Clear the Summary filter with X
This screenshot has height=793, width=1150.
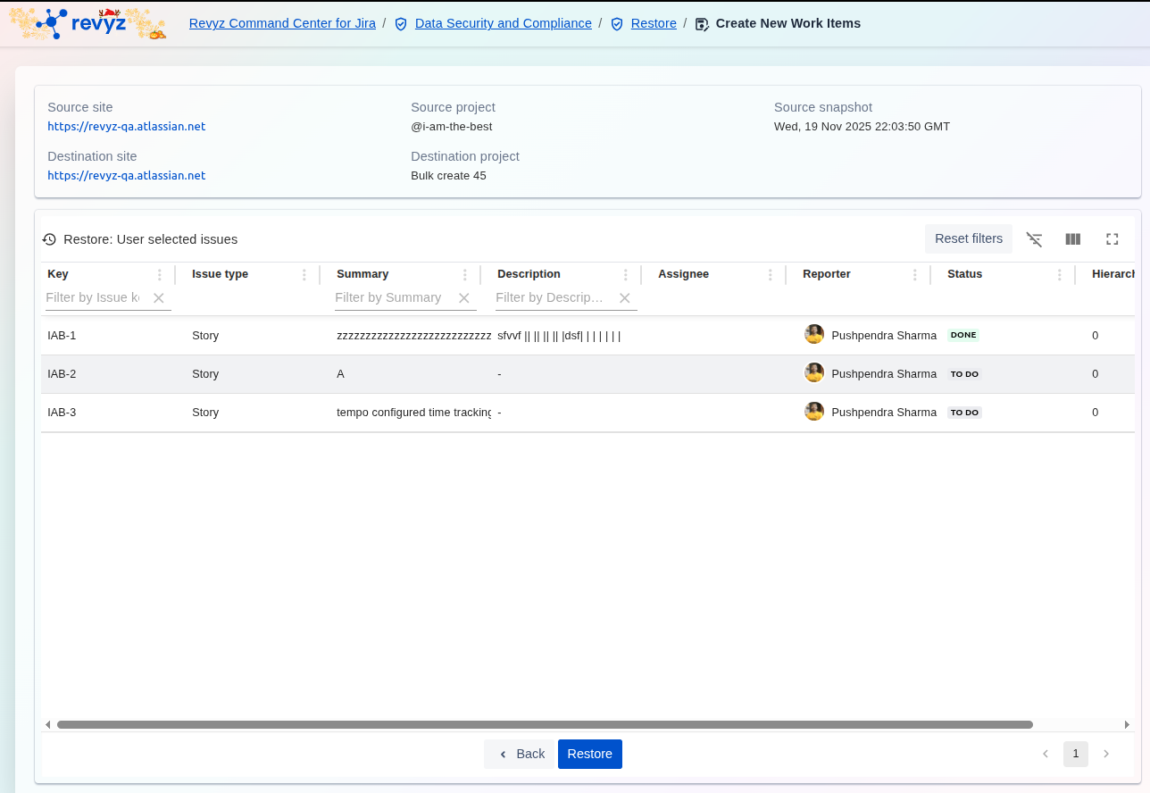464,298
